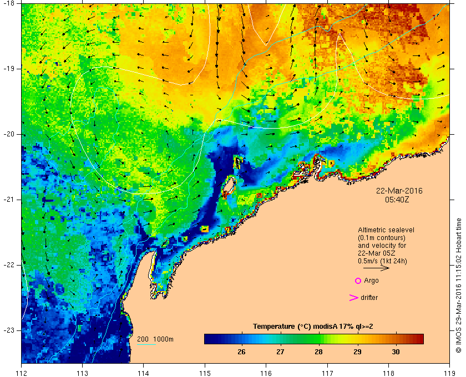This screenshot has height=377, width=466.
Task: Select the time label 05:40Z
Action: (x=397, y=200)
